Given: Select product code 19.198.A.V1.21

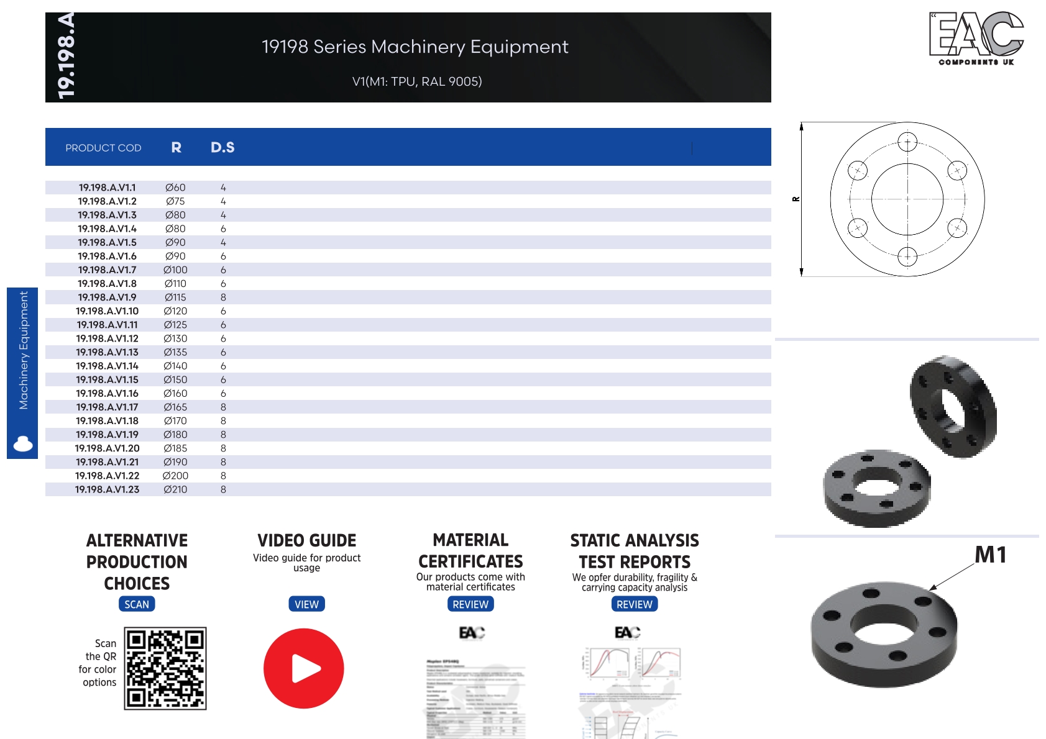Looking at the screenshot, I should (x=107, y=462).
